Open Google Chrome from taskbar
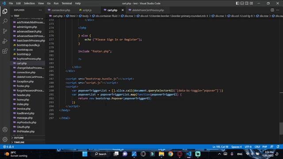This screenshot has height=159, width=283. point(170,154)
